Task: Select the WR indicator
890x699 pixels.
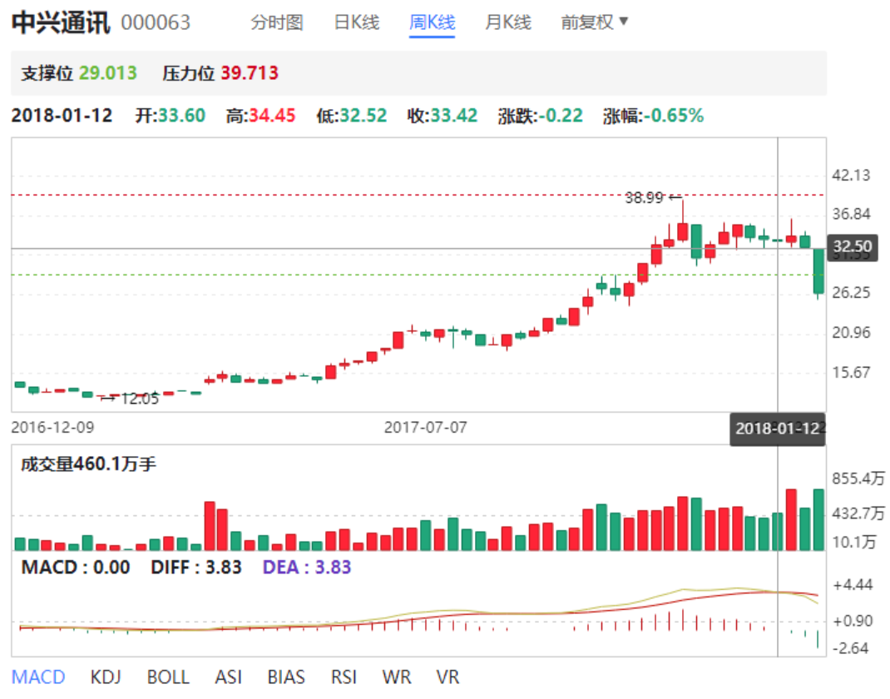Action: tap(396, 677)
